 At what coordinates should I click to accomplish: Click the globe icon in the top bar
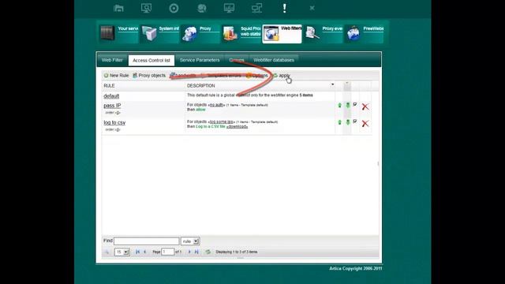[202, 8]
